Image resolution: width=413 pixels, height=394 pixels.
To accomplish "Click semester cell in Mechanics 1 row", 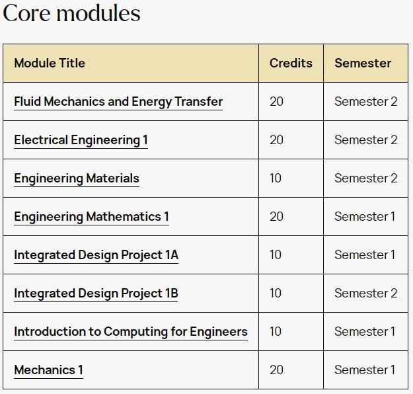I will 365,370.
